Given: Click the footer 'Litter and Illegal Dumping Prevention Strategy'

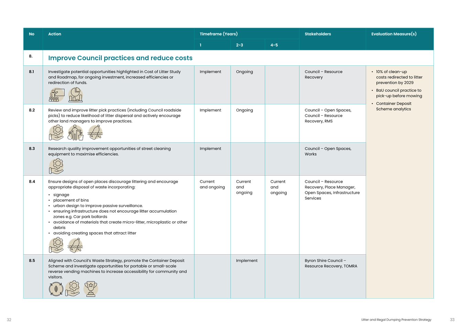Looking at the screenshot, I should 396,320.
